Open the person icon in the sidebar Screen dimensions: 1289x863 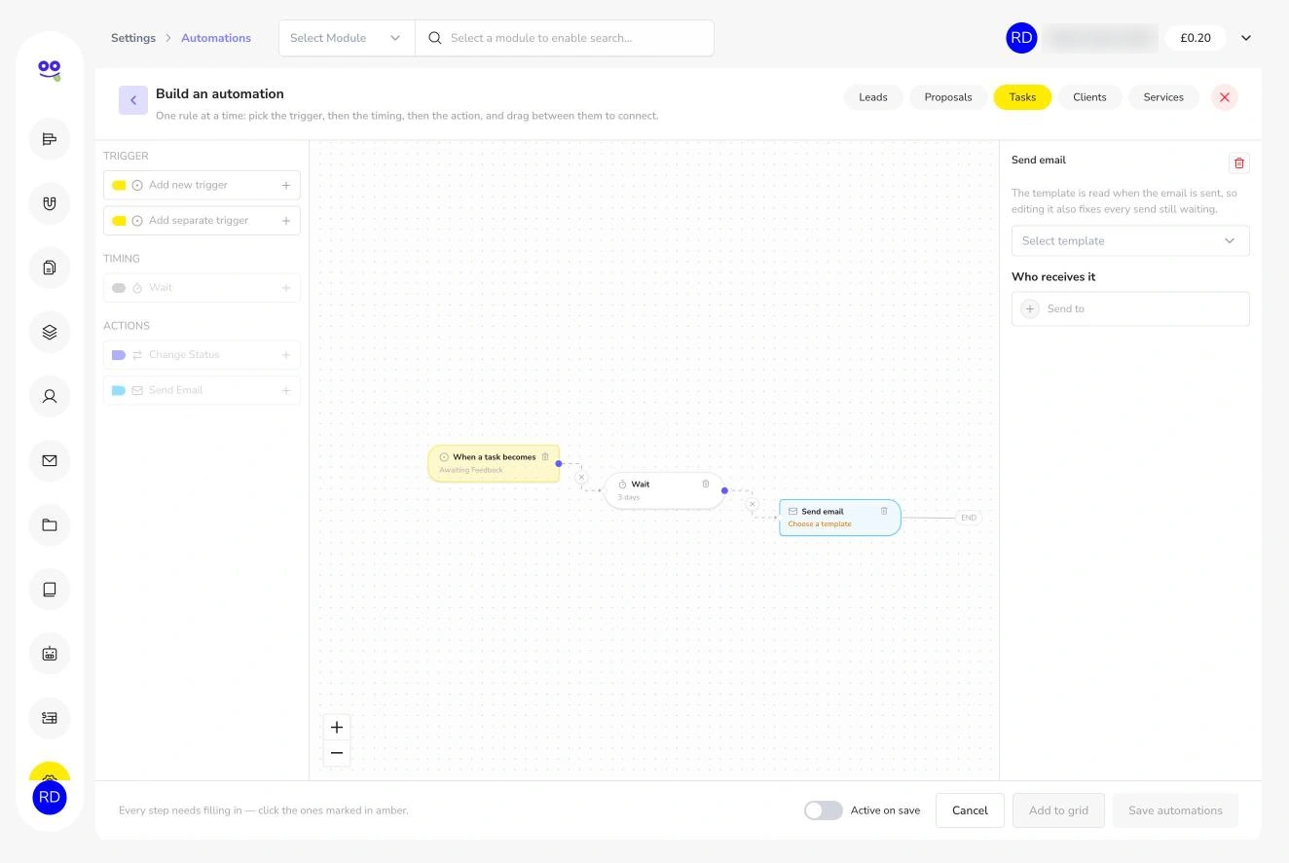[x=50, y=396]
